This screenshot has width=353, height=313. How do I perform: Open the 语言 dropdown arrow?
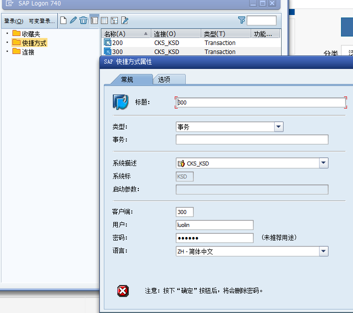click(324, 251)
